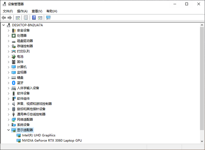The image size is (205, 150).
Task: Open the 操作(A) menu
Action: point(22,11)
